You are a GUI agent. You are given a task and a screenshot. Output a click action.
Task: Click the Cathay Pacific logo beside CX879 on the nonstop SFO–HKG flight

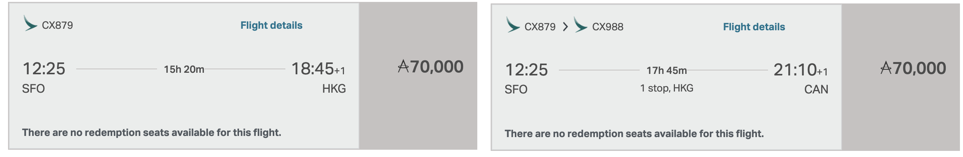30,23
